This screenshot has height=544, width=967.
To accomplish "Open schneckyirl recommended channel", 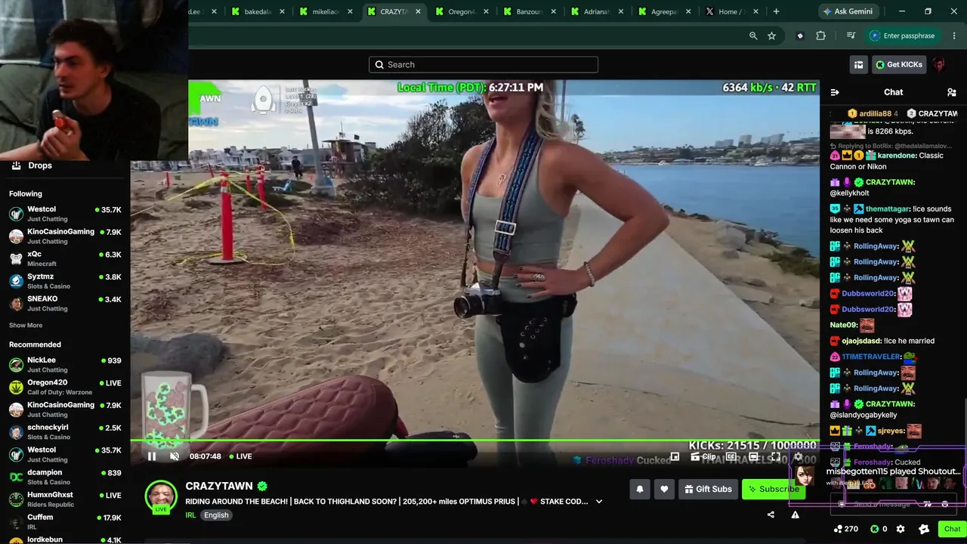I will click(65, 432).
